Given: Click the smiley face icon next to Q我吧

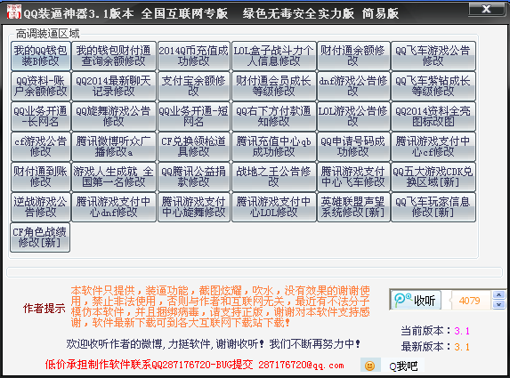Looking at the screenshot, I should coord(369,366).
